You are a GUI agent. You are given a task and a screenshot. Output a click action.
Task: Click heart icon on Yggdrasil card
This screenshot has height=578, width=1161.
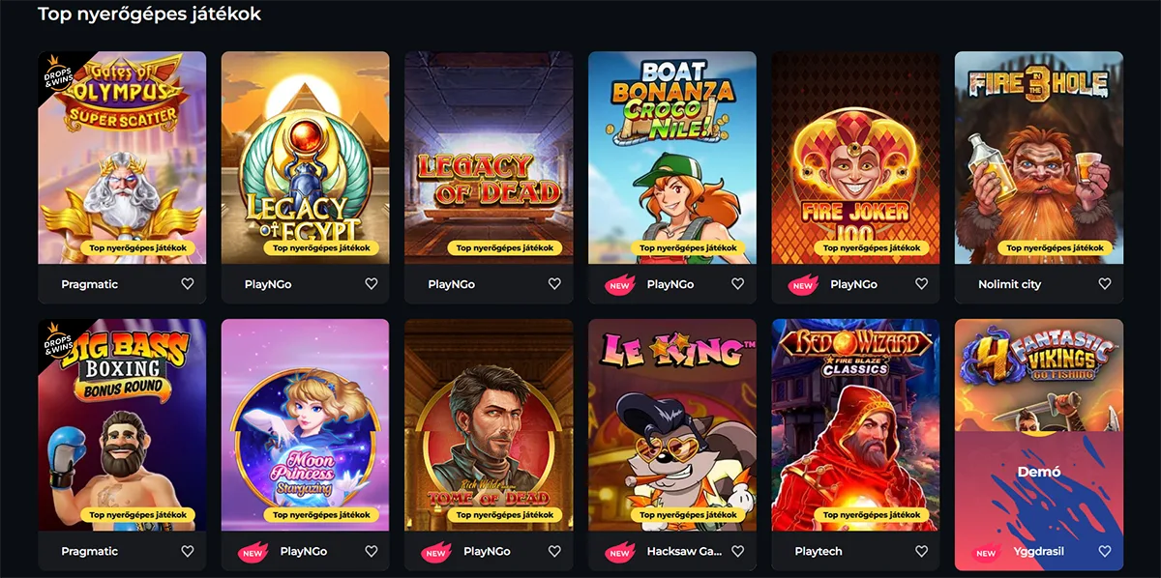tap(1105, 551)
